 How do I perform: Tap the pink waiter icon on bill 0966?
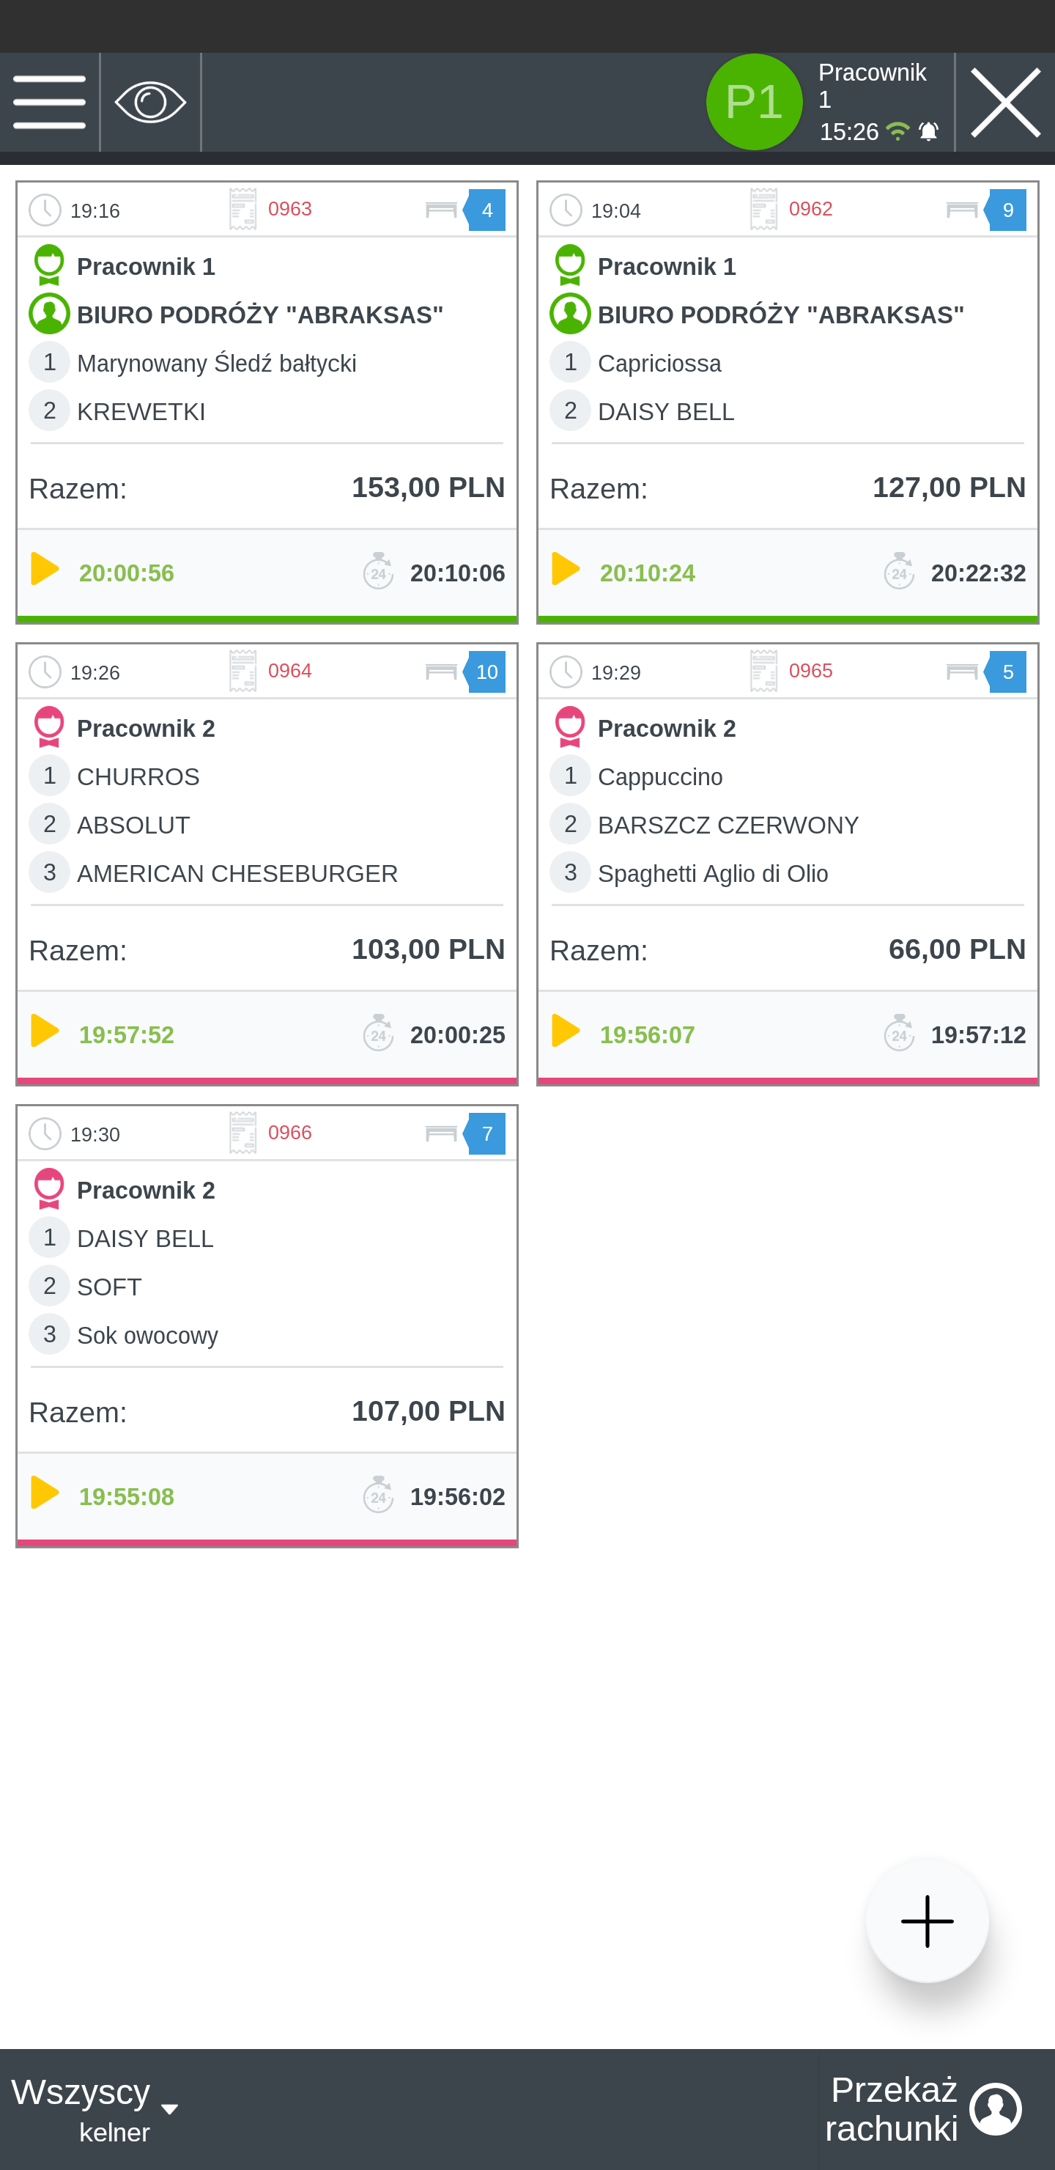(x=49, y=1188)
